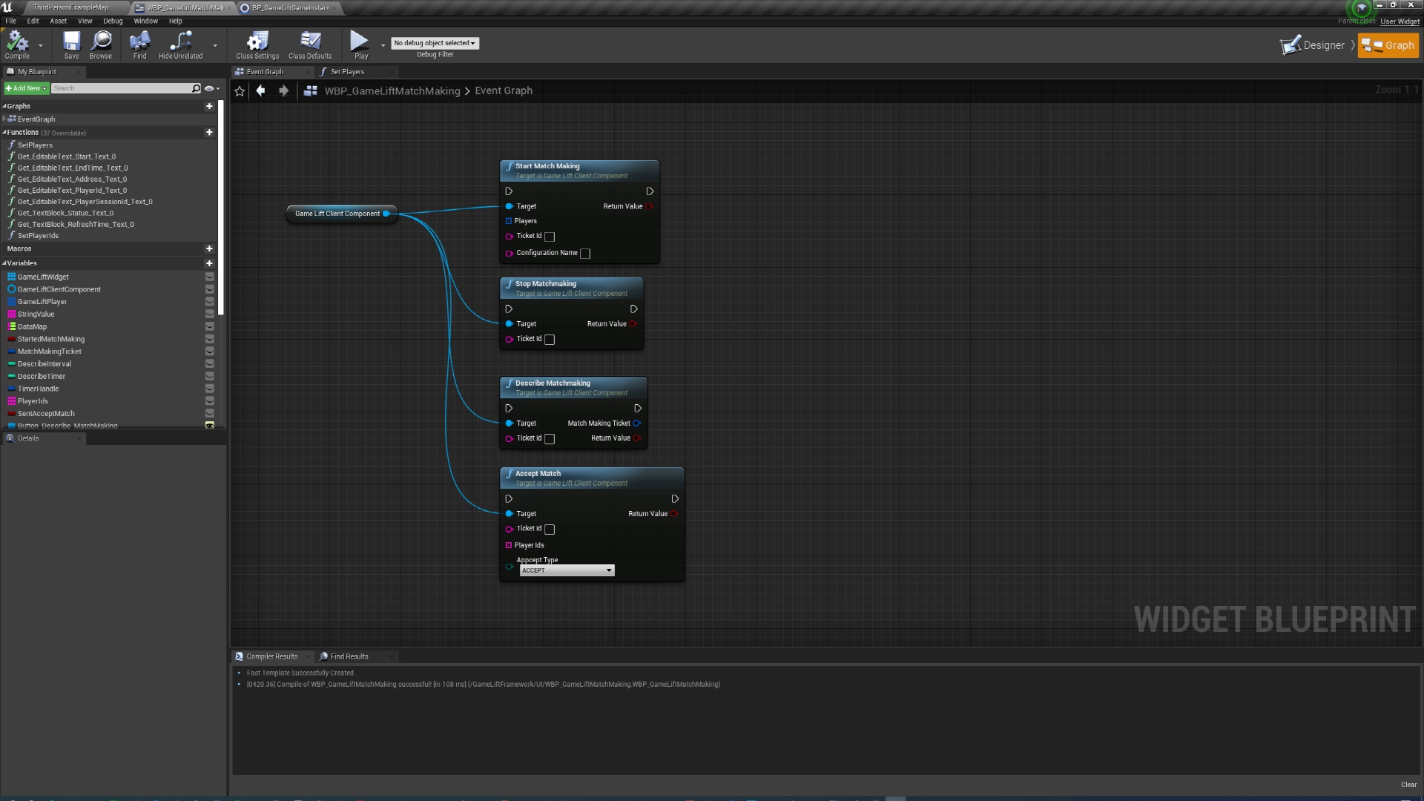Clear the compiler results log
The width and height of the screenshot is (1424, 801).
tap(1408, 784)
